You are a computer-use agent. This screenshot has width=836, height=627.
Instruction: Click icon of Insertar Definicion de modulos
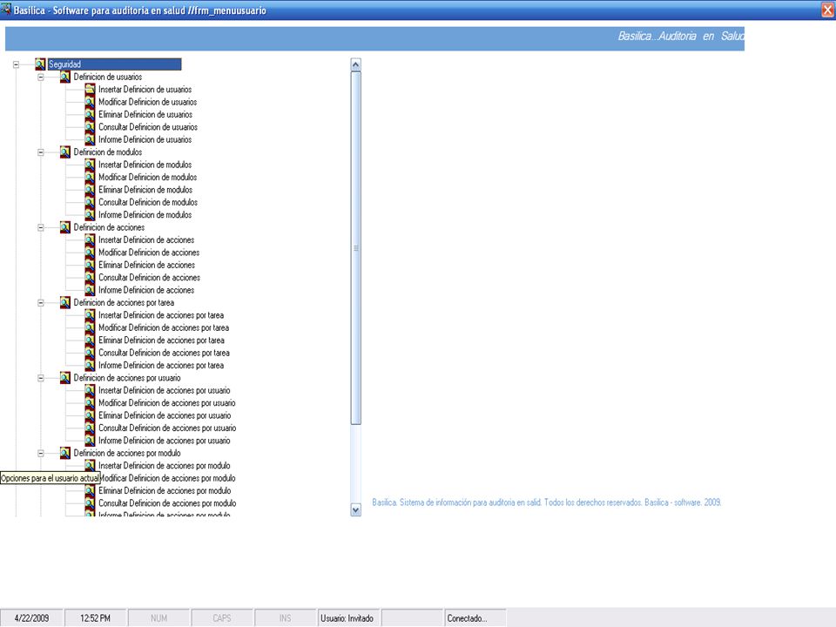[x=90, y=165]
